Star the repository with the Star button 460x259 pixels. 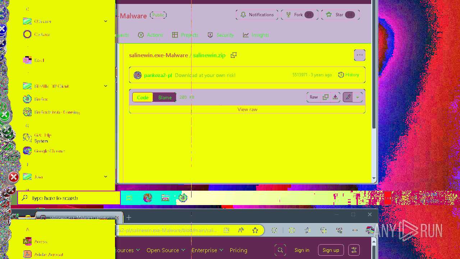click(x=340, y=15)
